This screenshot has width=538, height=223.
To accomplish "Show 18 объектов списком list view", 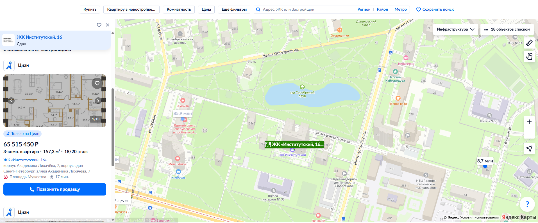I will [507, 29].
